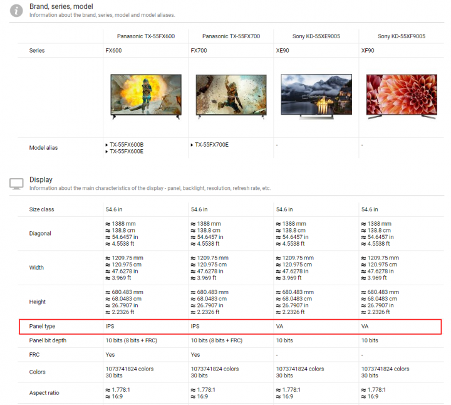This screenshot has width=451, height=405.
Task: Click the FRC row label
Action: [x=34, y=355]
